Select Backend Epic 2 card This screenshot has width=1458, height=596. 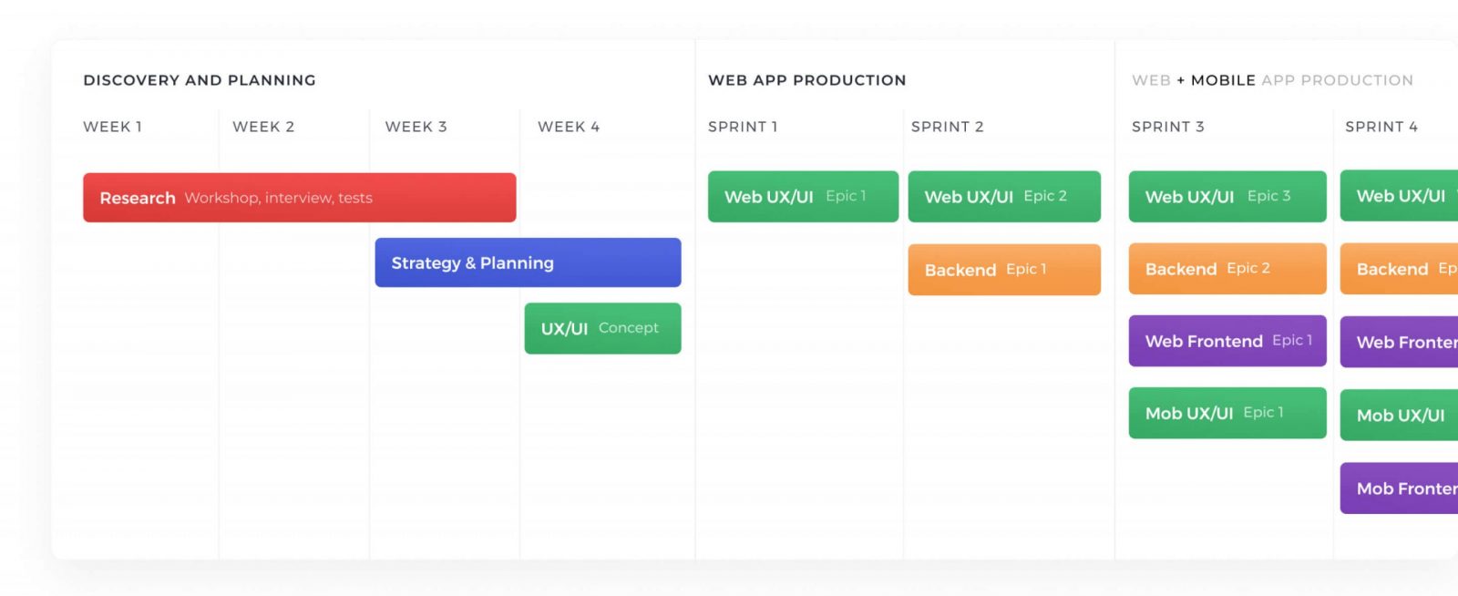click(1227, 269)
